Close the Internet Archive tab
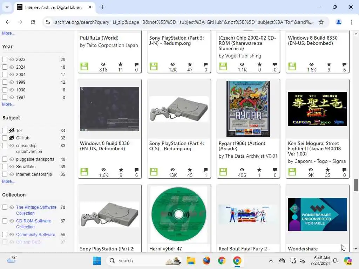Screen dimensions: 359x269 point(90,7)
